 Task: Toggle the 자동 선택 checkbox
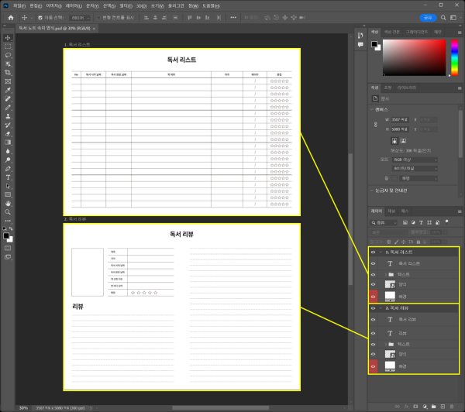[x=39, y=17]
